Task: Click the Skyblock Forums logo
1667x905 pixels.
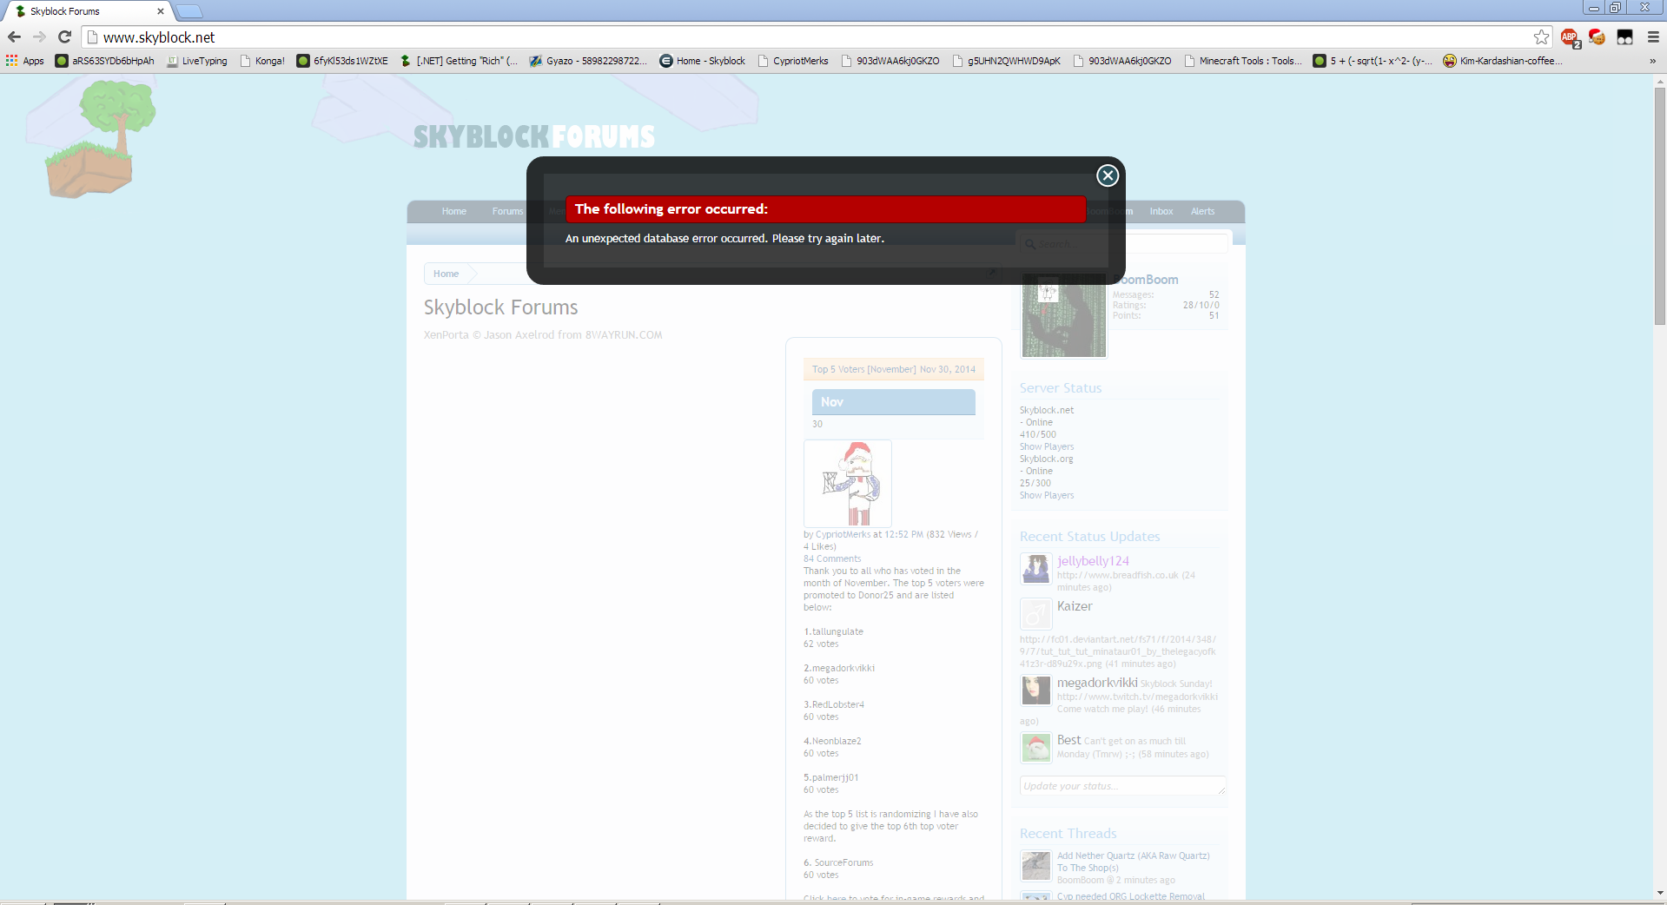Action: (533, 136)
